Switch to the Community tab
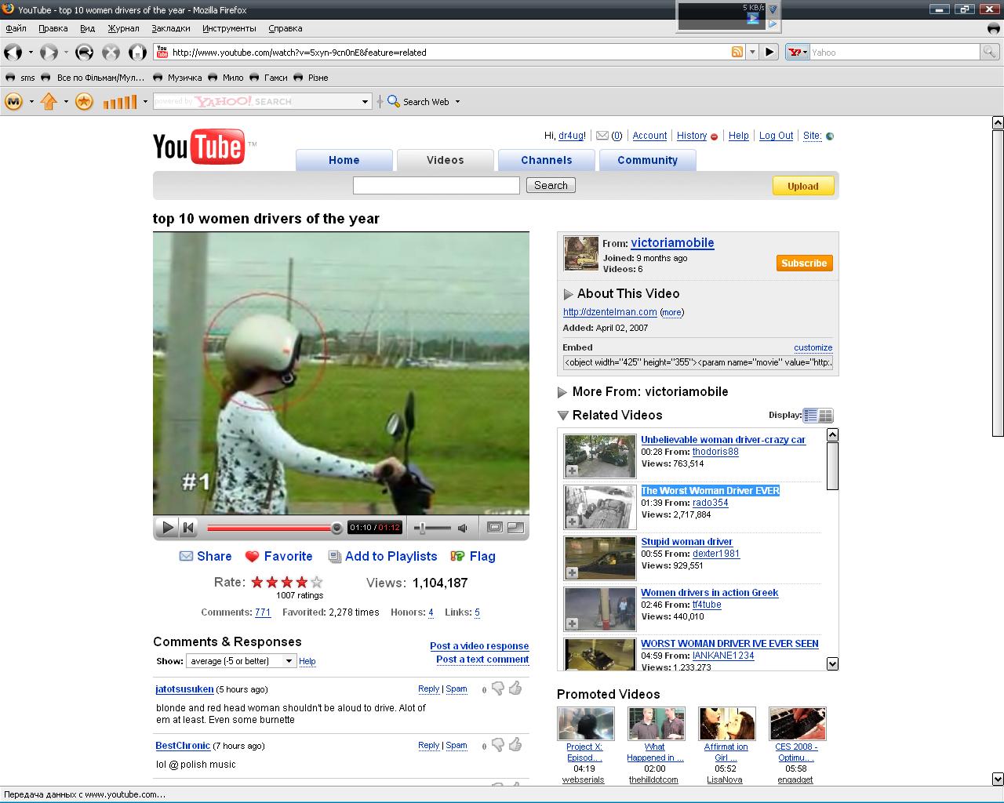The width and height of the screenshot is (1004, 803). pos(647,160)
